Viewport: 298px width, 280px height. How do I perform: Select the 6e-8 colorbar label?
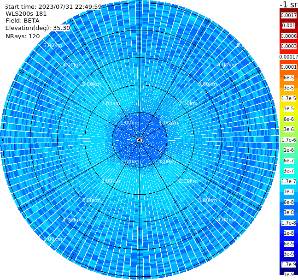289,202
